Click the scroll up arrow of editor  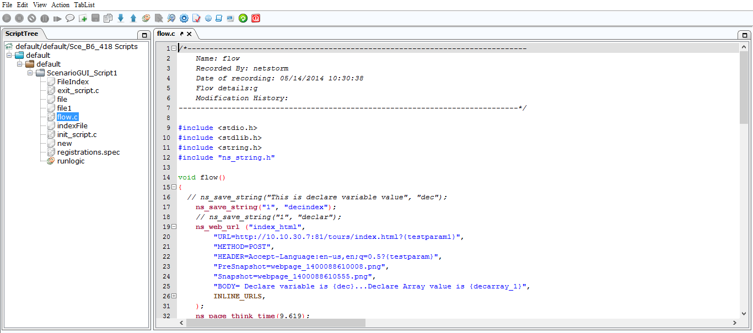[744, 48]
